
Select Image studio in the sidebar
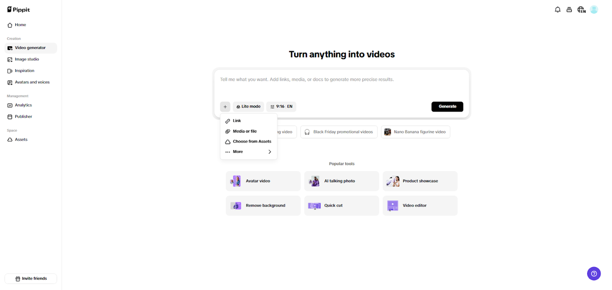pos(27,59)
